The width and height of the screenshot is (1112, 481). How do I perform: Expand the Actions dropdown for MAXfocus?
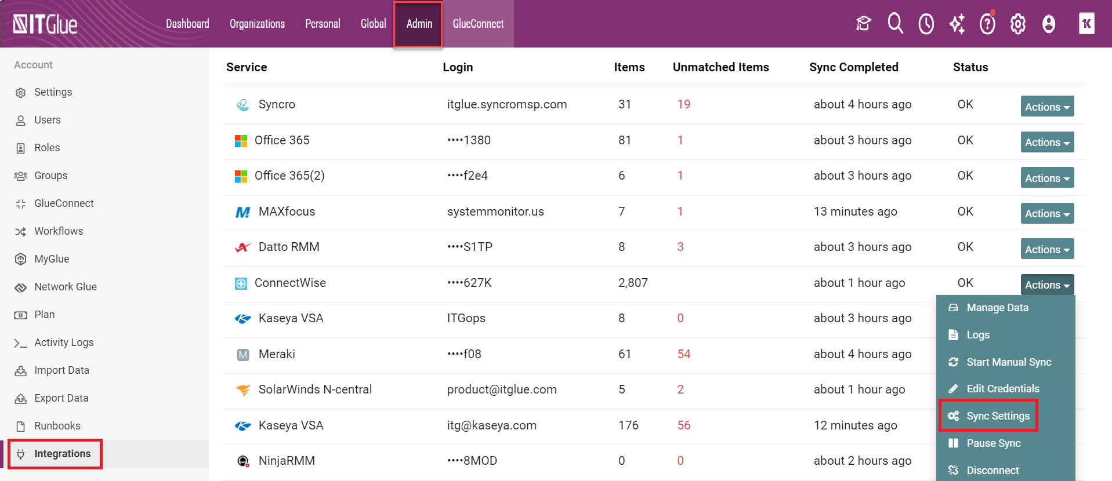pos(1047,213)
